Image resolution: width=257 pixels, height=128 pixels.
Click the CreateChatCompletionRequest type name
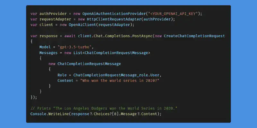[194, 36]
